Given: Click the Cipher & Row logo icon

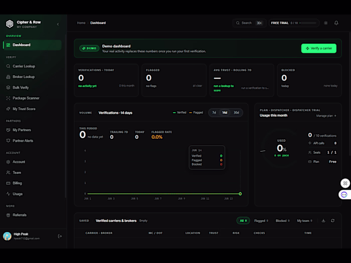Looking at the screenshot, I should [x=10, y=24].
